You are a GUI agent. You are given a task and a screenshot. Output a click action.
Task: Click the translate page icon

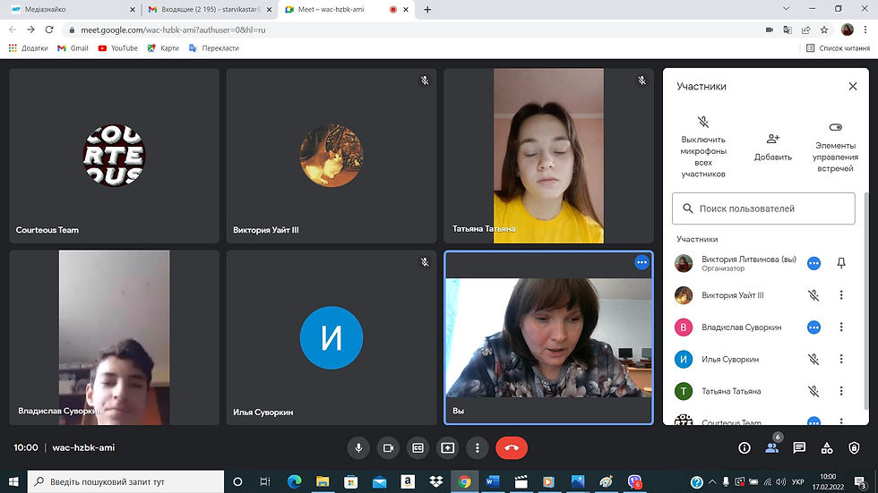788,30
